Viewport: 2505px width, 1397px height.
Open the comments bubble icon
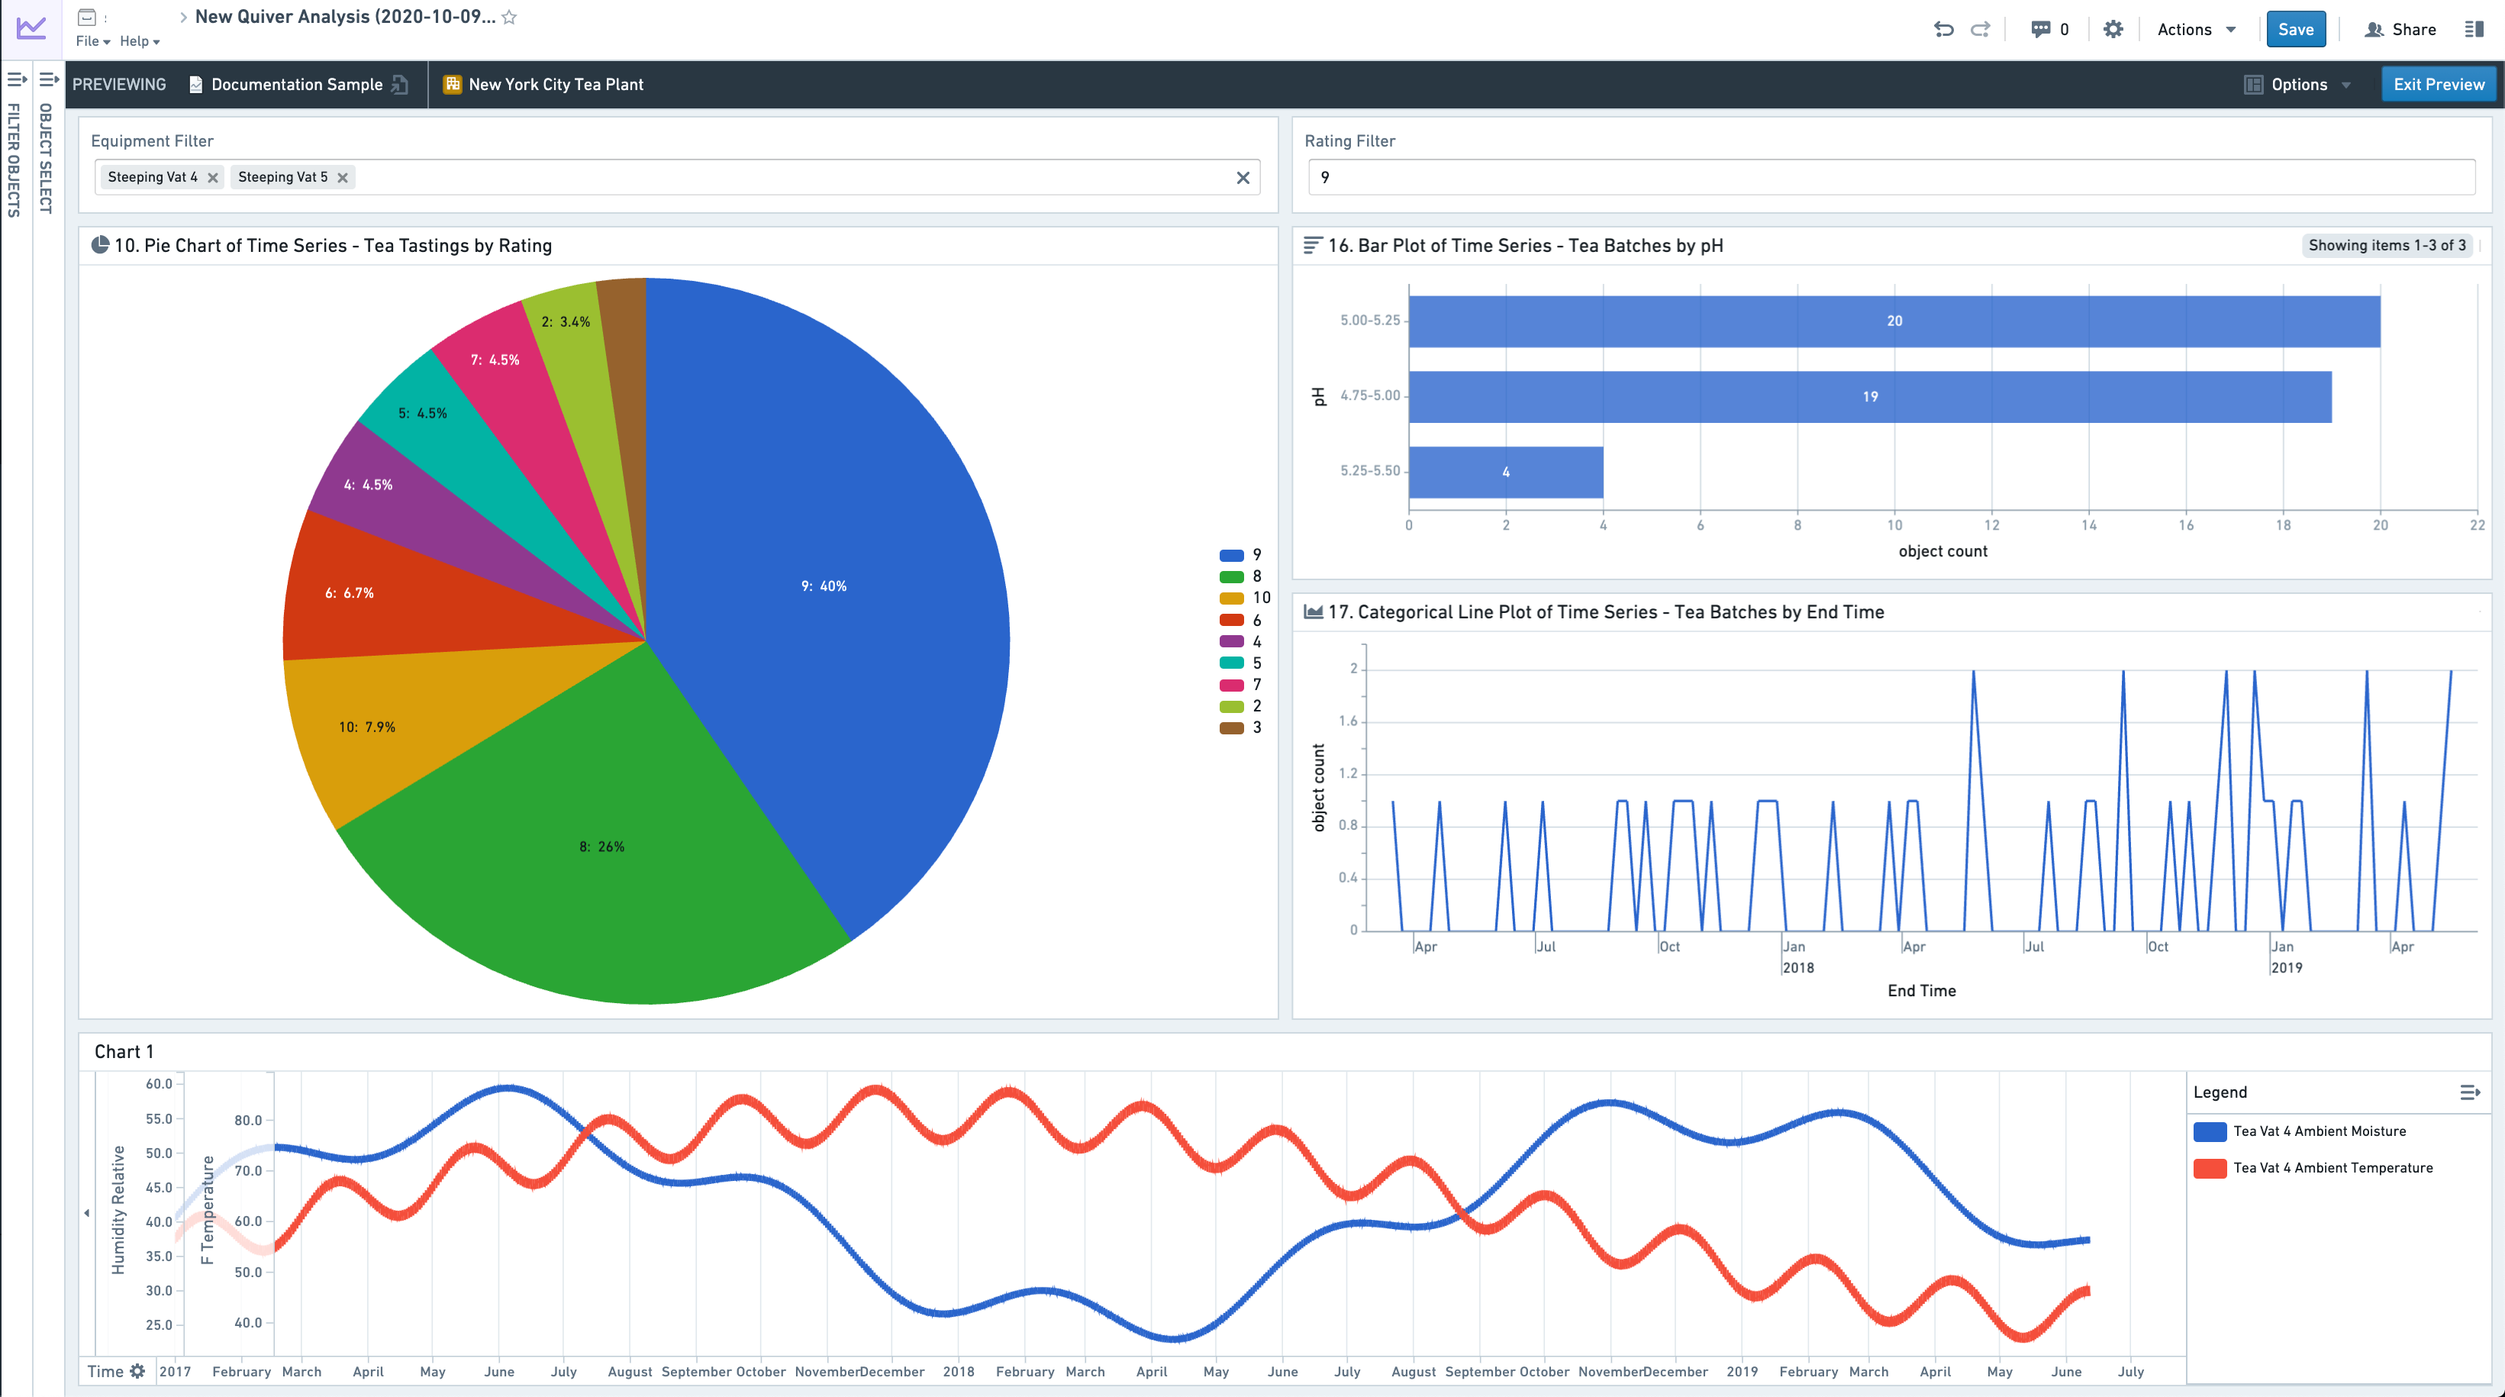tap(2041, 29)
